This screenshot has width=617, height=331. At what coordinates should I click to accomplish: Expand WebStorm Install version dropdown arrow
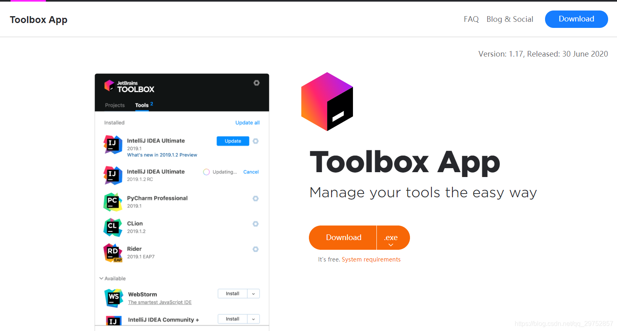tap(254, 294)
